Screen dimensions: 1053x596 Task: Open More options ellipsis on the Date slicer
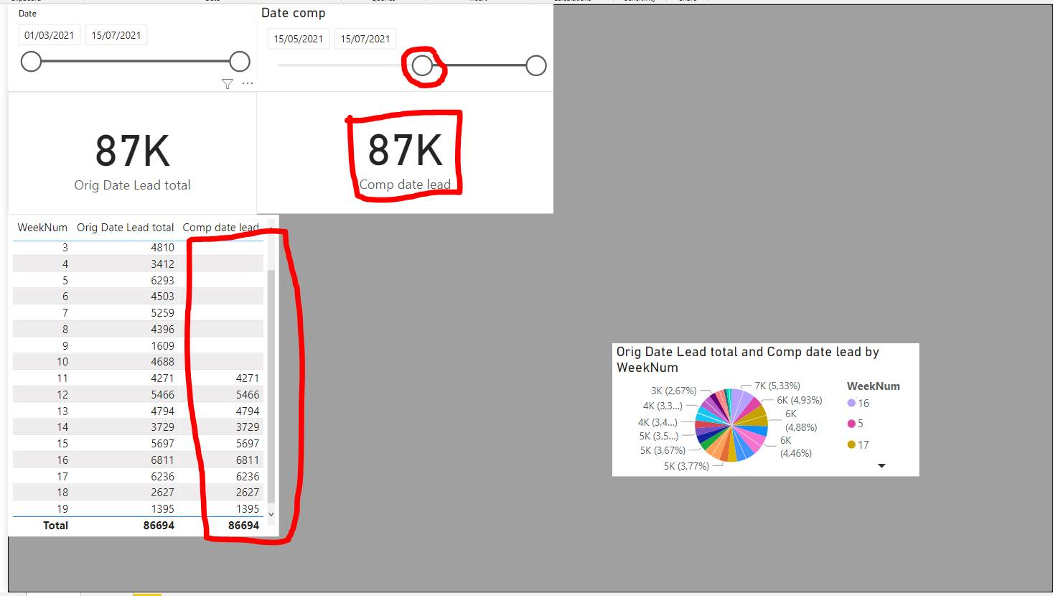[248, 84]
